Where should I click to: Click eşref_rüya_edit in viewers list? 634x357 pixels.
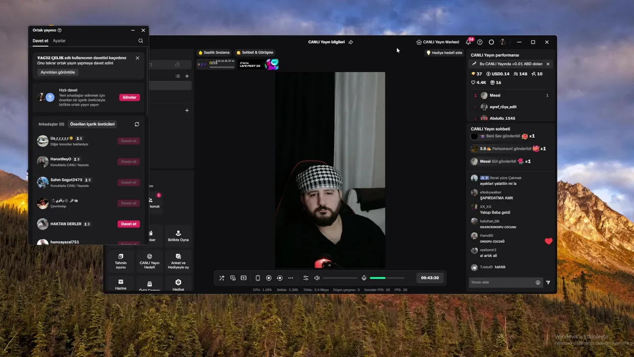tap(511, 107)
